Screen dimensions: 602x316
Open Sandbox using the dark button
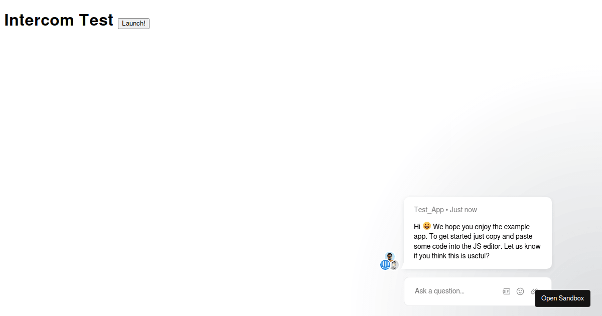pos(562,298)
